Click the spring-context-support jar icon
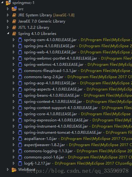 click(x=20, y=108)
